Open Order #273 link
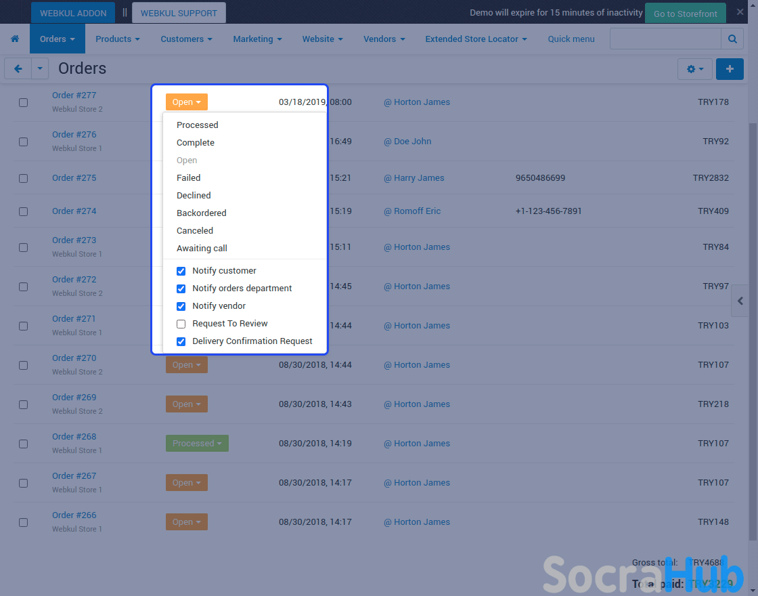Screen dimensions: 758x596 click(74, 240)
